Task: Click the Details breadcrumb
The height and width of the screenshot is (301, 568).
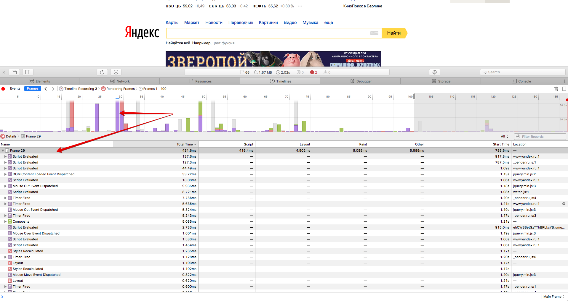Action: (x=9, y=136)
